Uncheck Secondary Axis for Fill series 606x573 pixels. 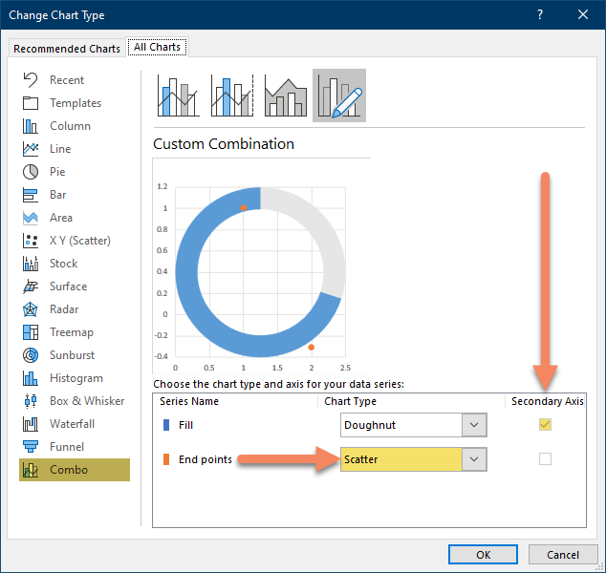click(x=545, y=425)
